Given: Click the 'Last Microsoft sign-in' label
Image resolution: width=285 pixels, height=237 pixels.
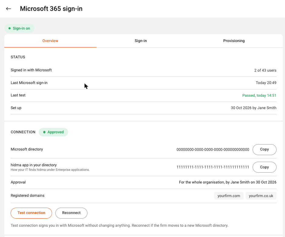Looking at the screenshot, I should 29,83.
